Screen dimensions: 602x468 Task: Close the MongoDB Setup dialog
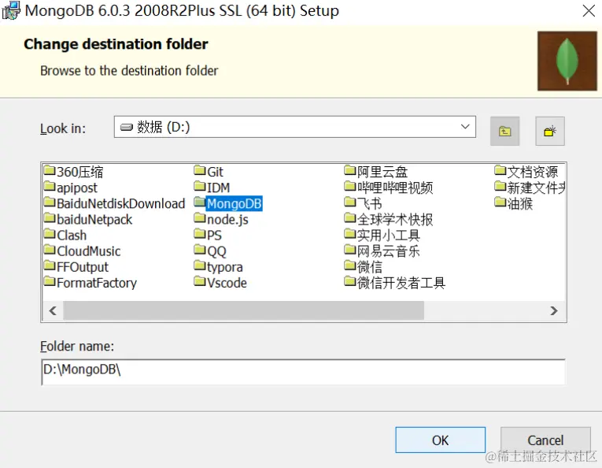(x=589, y=11)
